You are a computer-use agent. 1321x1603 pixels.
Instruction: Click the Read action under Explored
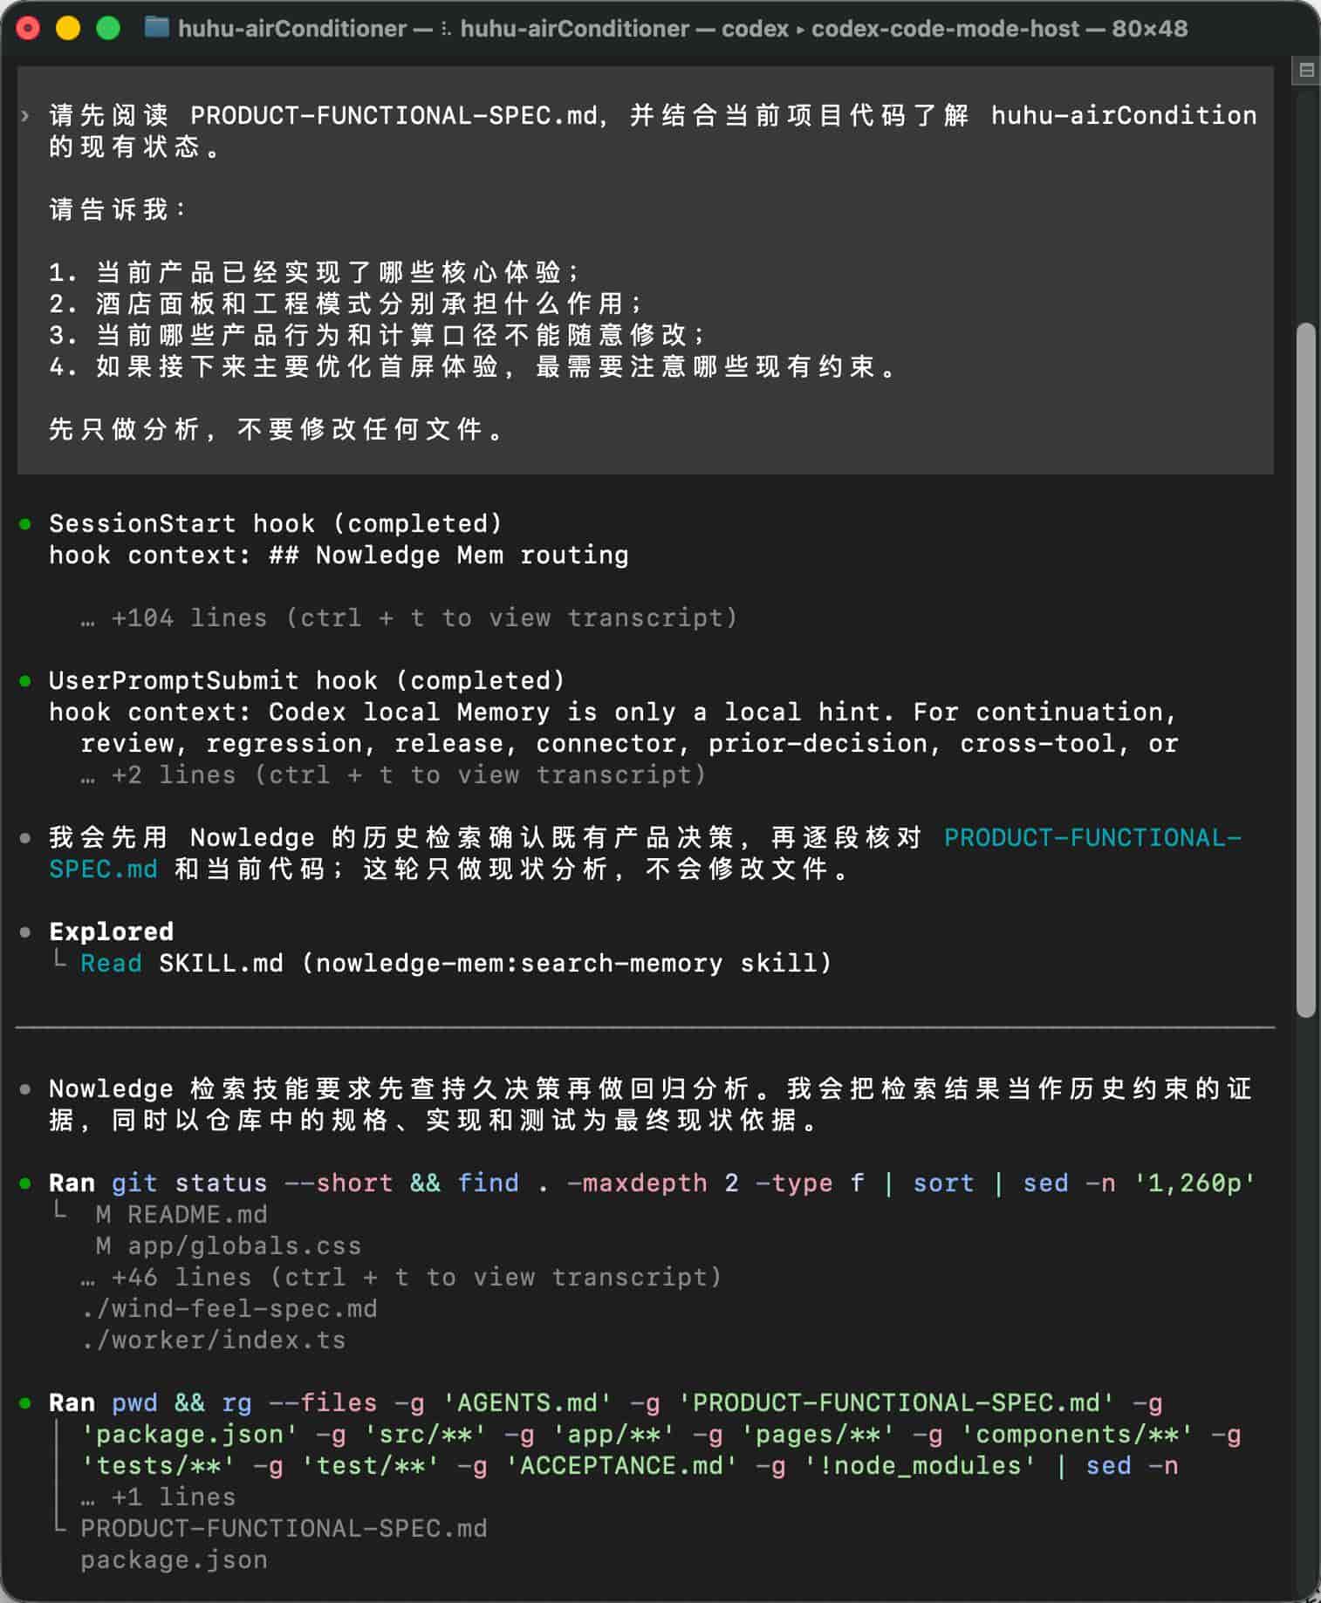(x=111, y=964)
